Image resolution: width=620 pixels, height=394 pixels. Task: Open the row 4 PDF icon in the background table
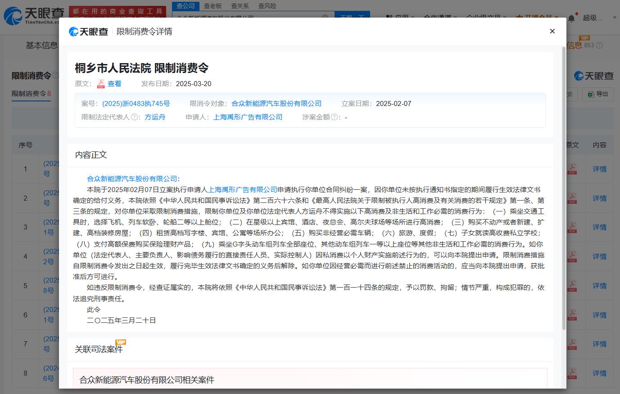tap(572, 257)
